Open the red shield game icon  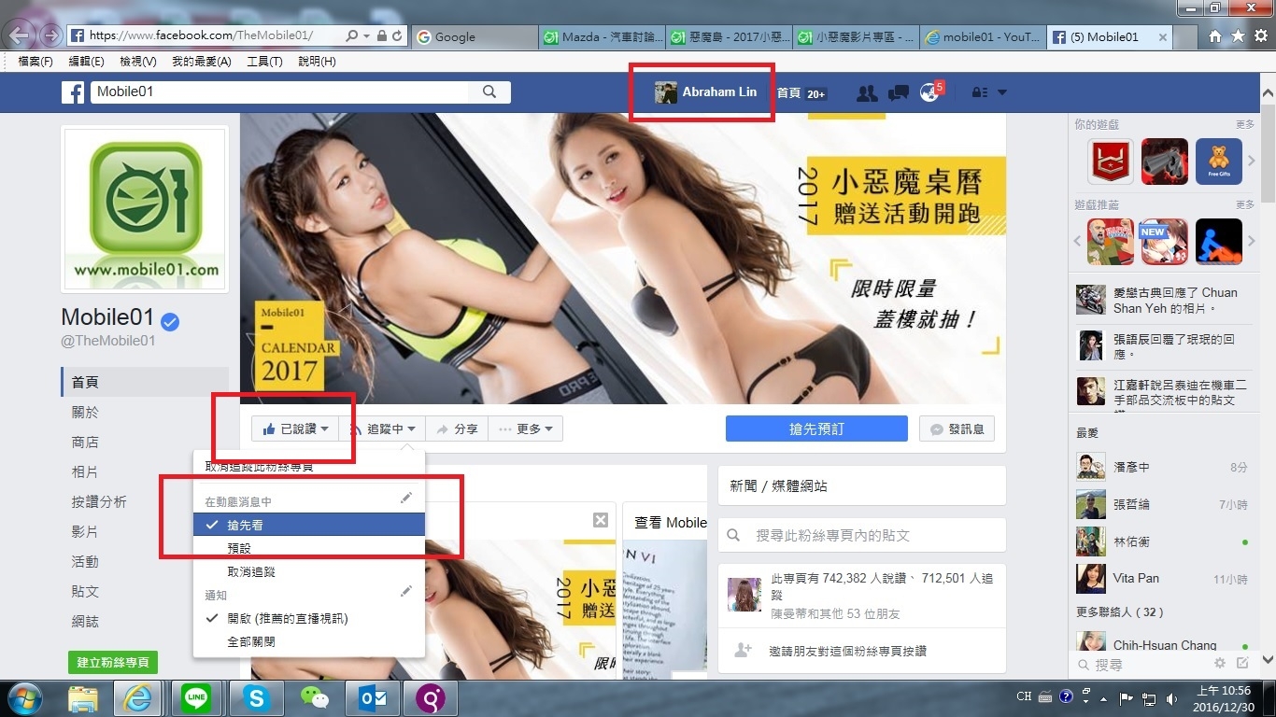(1111, 162)
